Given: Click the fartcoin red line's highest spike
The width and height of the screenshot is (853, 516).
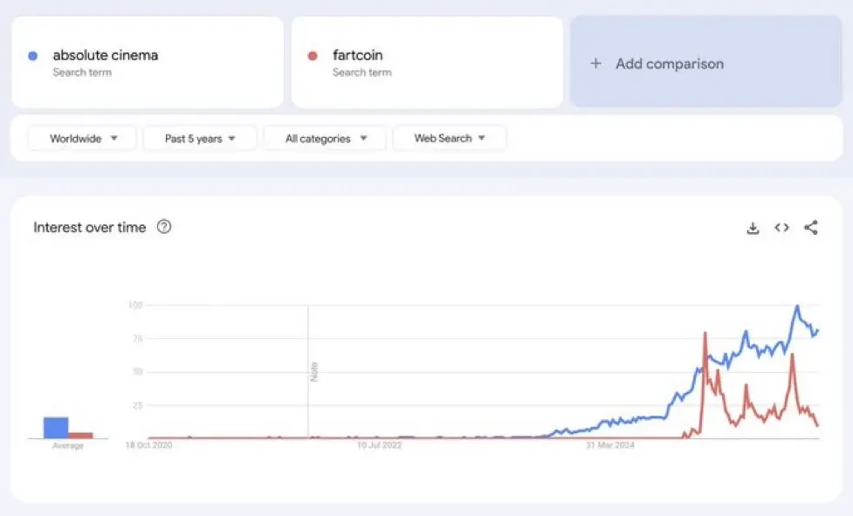Looking at the screenshot, I should (x=704, y=333).
